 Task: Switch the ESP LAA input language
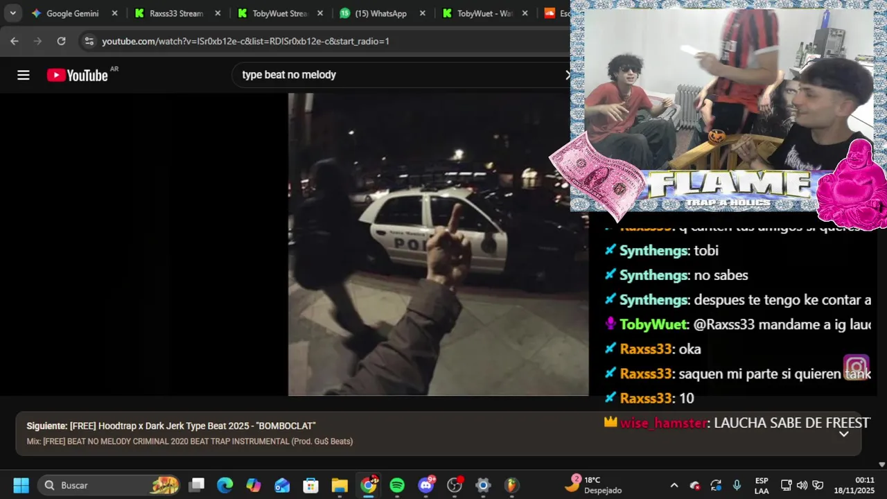coord(762,485)
